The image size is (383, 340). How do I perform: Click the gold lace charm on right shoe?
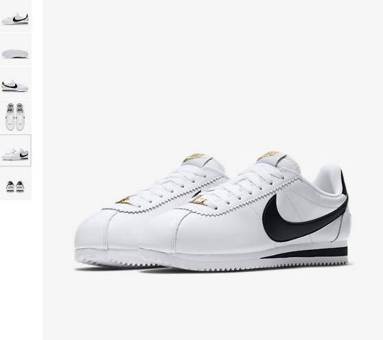pyautogui.click(x=198, y=201)
